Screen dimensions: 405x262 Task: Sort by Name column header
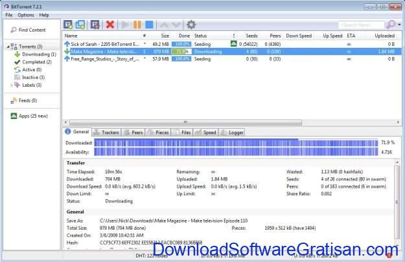[x=71, y=36]
